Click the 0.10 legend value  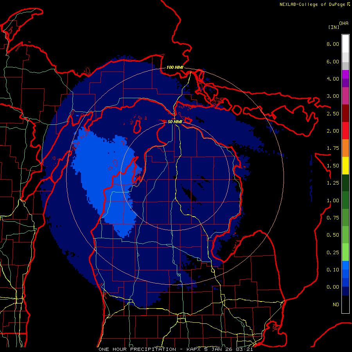coord(333,270)
